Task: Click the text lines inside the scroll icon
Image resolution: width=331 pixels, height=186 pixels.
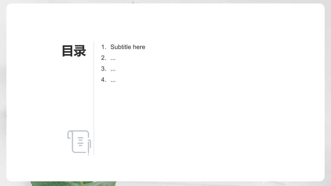Action: click(80, 142)
